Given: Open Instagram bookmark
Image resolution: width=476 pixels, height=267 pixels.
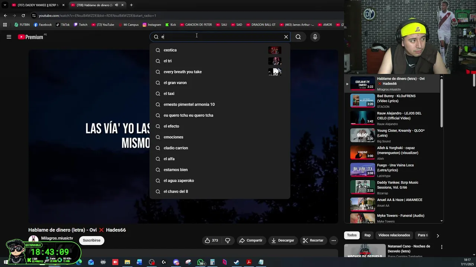Looking at the screenshot, I should point(152,25).
